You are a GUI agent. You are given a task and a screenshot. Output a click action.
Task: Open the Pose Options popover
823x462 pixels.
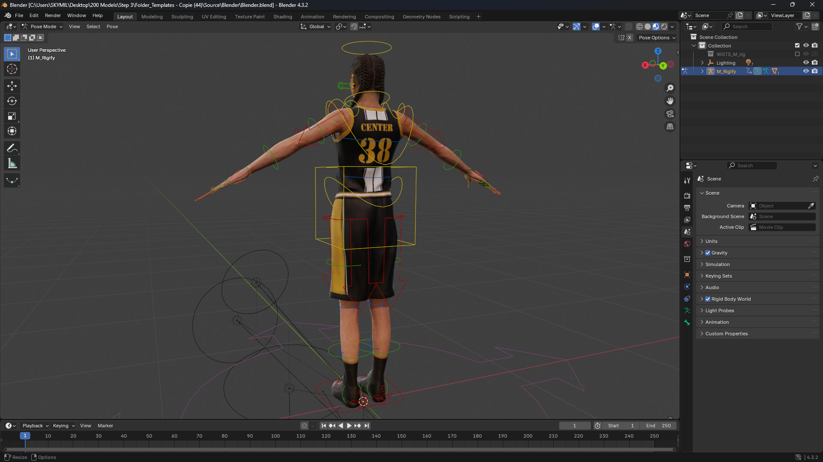[x=657, y=38]
